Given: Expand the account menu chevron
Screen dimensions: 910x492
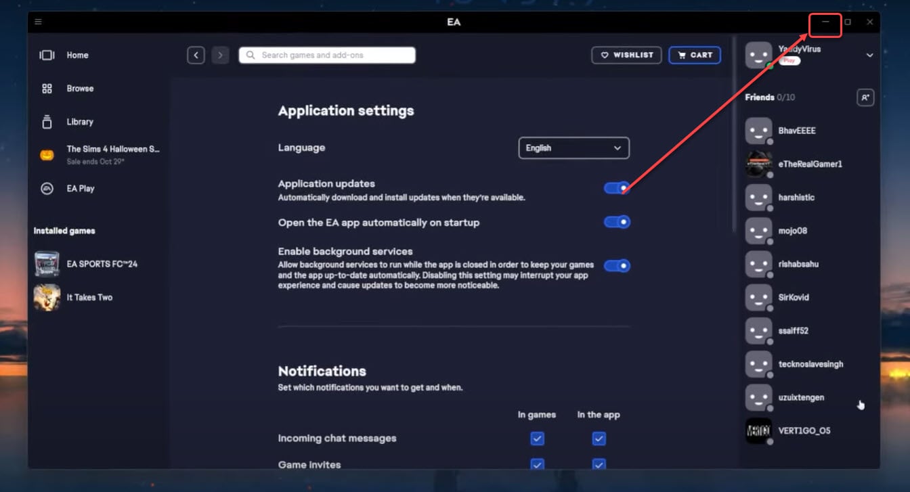Looking at the screenshot, I should [870, 55].
